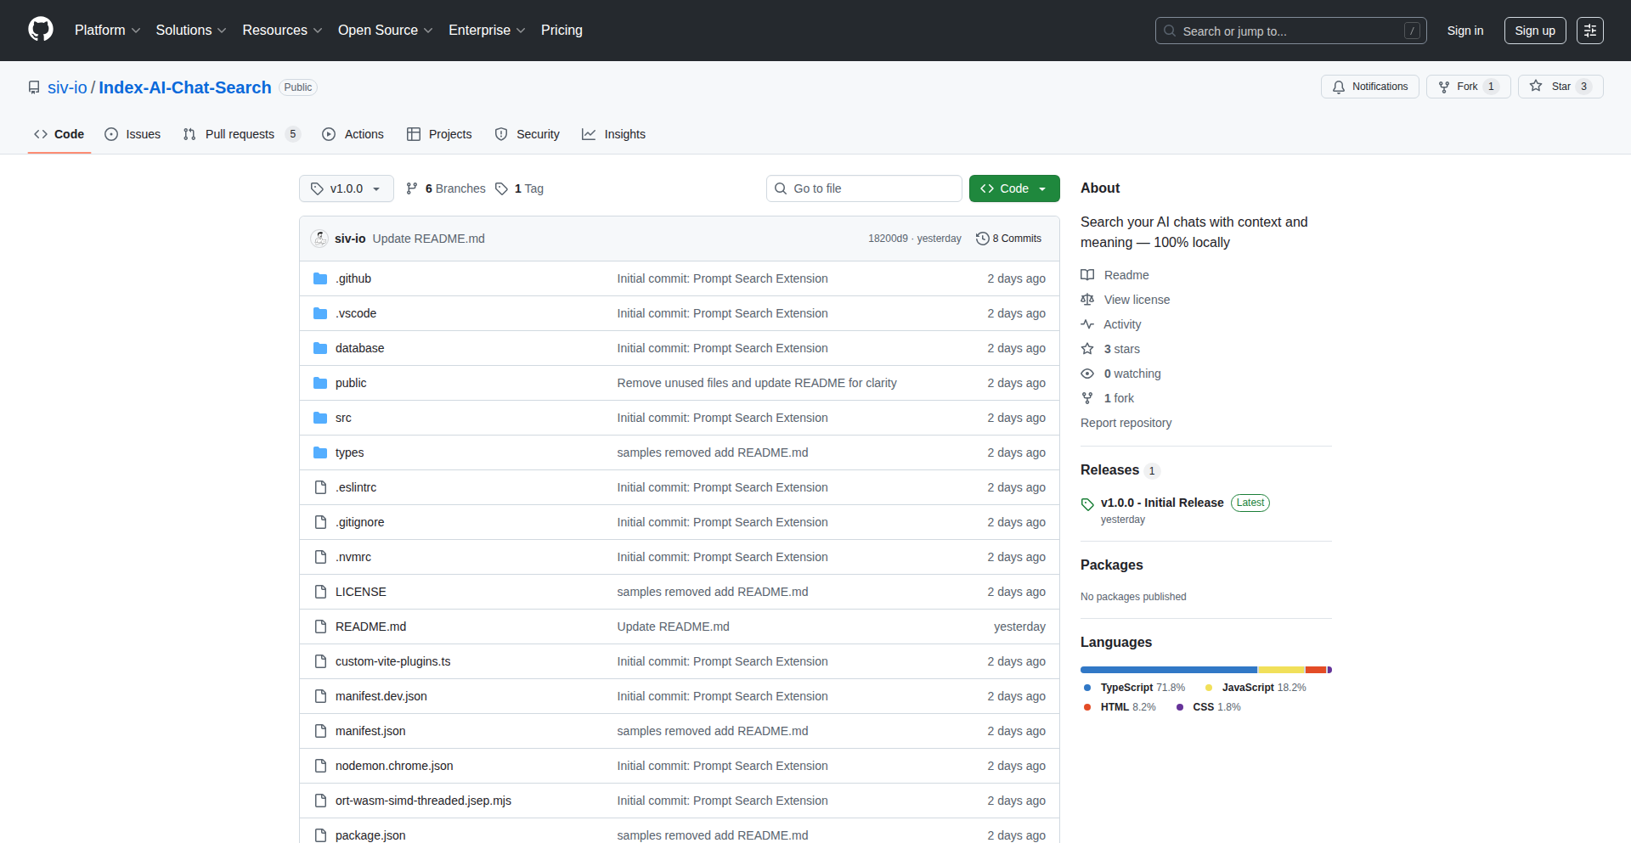Open the nodemon.chrome.json file
Image resolution: width=1631 pixels, height=843 pixels.
(394, 766)
